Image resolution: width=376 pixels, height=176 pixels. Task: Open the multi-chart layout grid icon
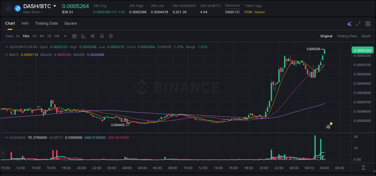pos(368,24)
